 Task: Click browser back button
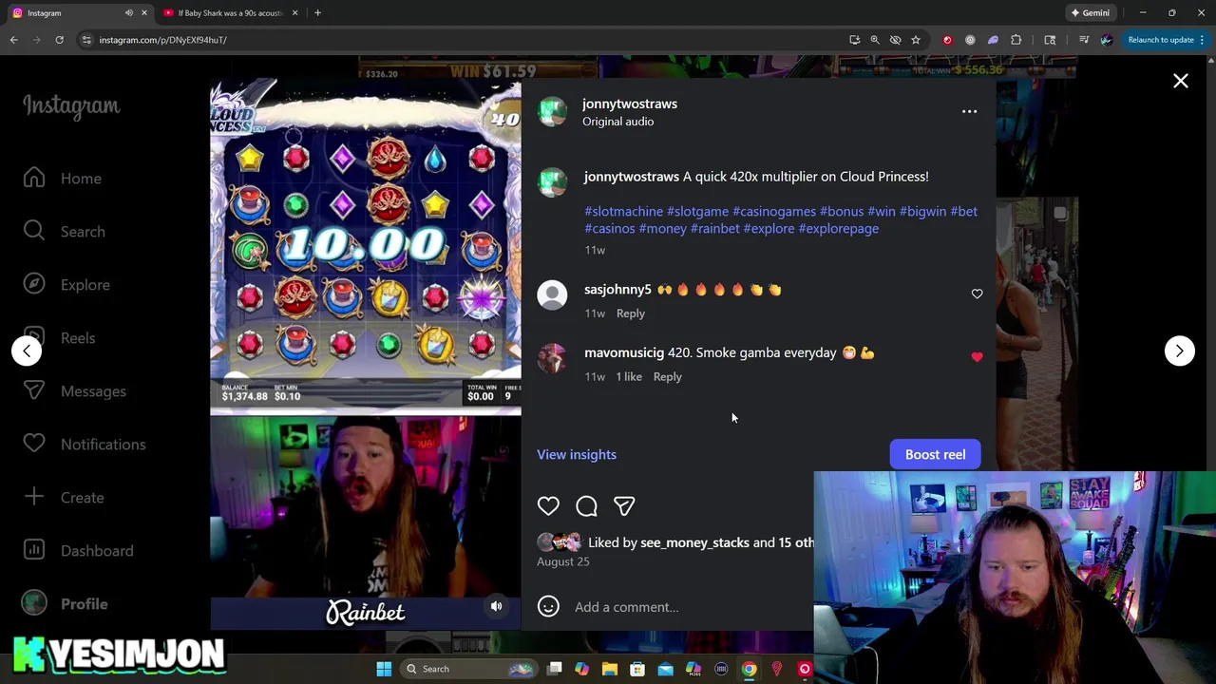tap(13, 40)
